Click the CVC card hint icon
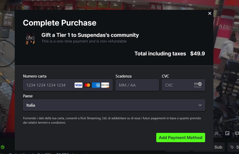The height and width of the screenshot is (154, 239). coord(198,85)
